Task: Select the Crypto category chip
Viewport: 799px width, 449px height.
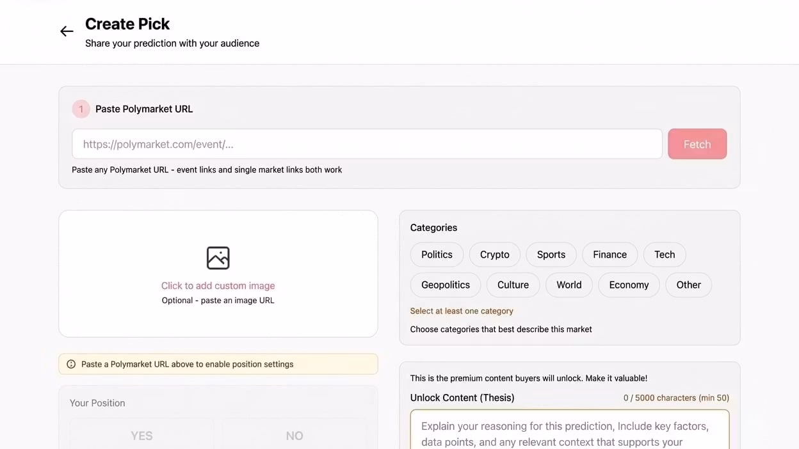Action: (x=494, y=255)
